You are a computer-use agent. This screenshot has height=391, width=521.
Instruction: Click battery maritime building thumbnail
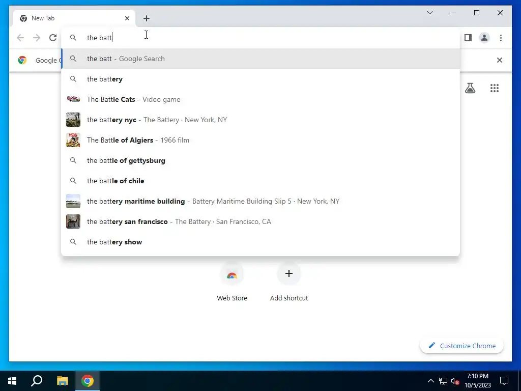[x=73, y=201]
